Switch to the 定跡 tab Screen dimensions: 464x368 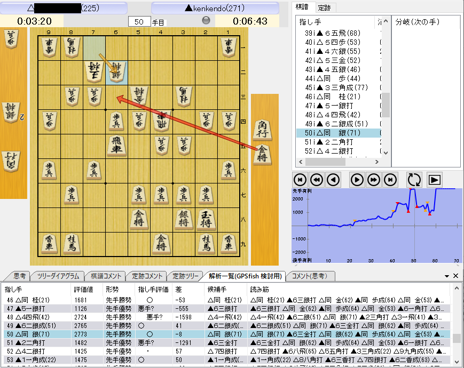324,7
